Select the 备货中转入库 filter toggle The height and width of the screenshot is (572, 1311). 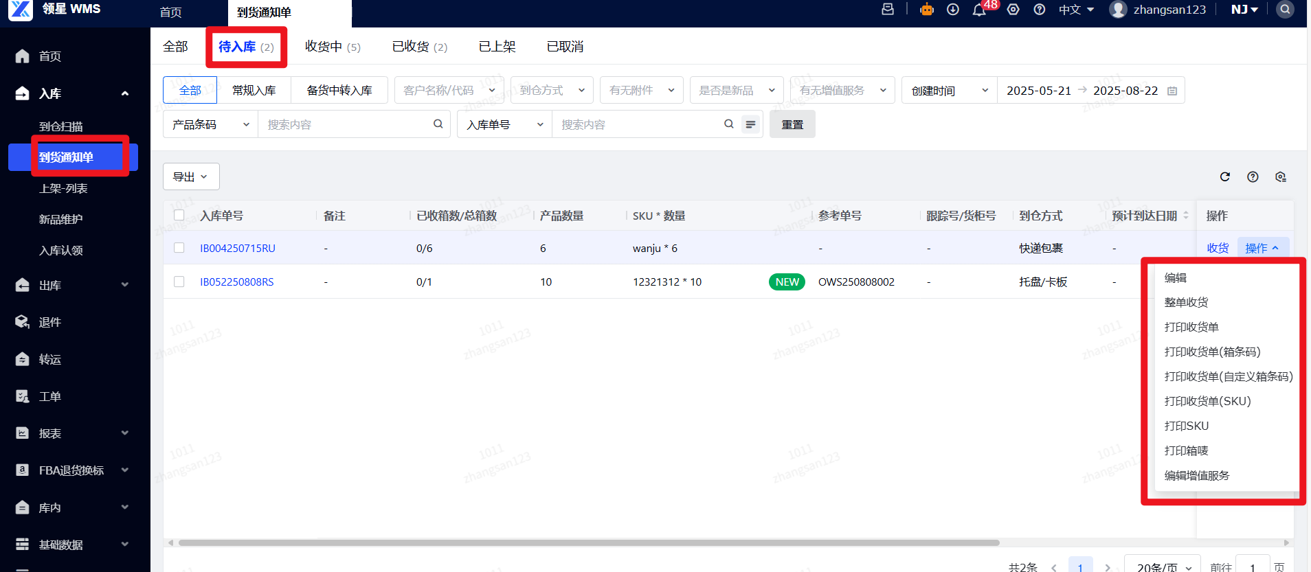click(339, 90)
